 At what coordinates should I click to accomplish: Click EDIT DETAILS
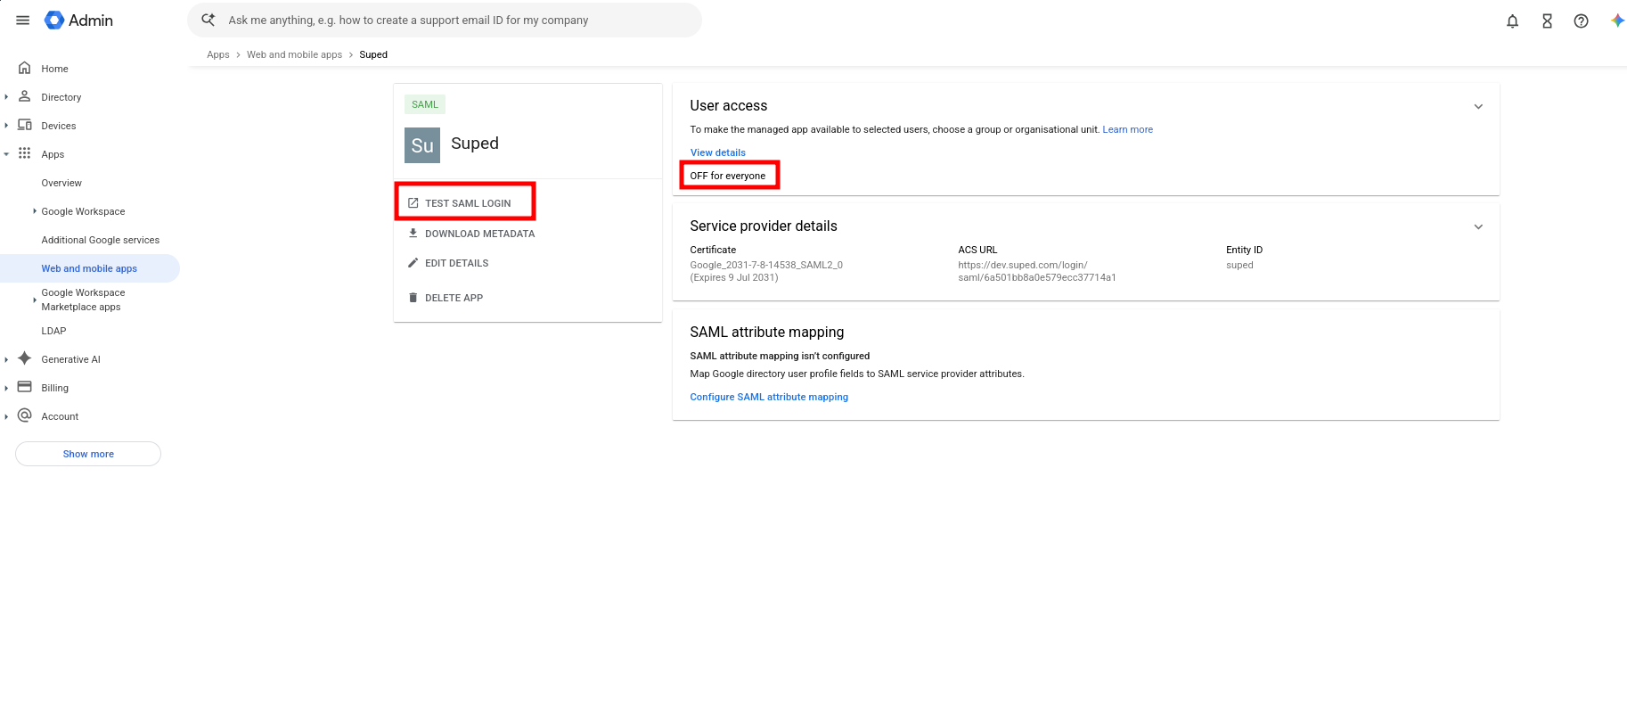pos(457,263)
